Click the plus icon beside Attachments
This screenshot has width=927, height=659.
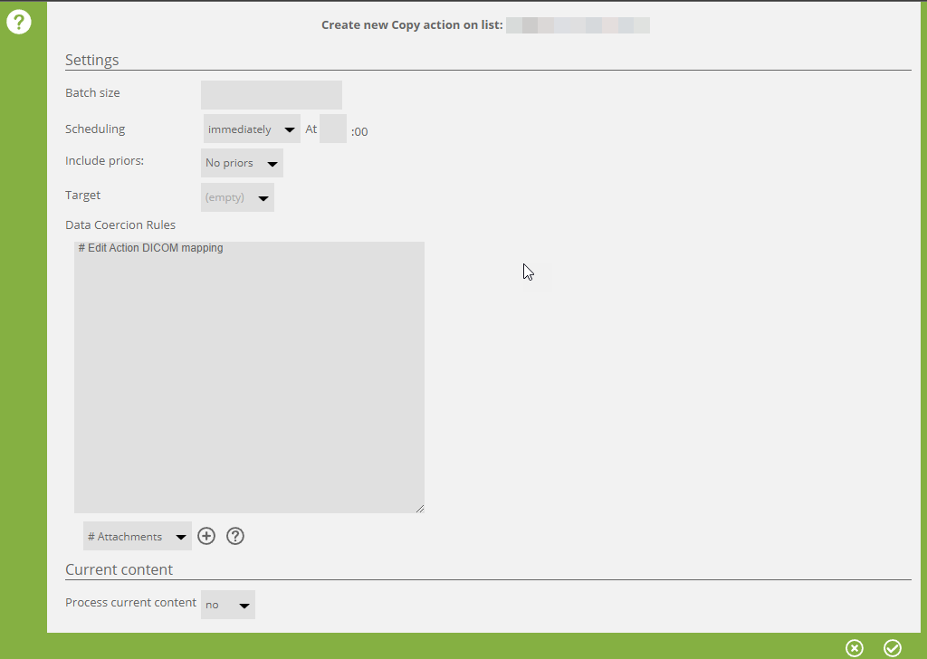(x=206, y=536)
